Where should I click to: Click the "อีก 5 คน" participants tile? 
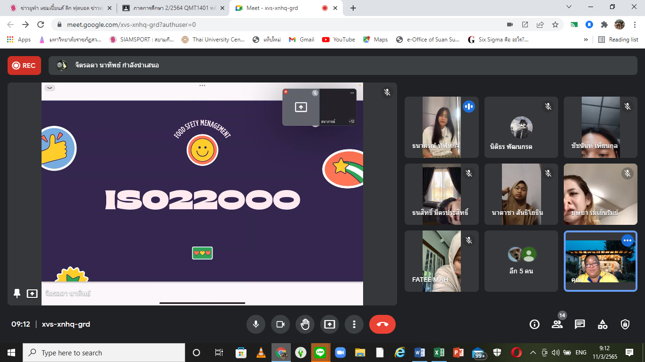(x=521, y=261)
